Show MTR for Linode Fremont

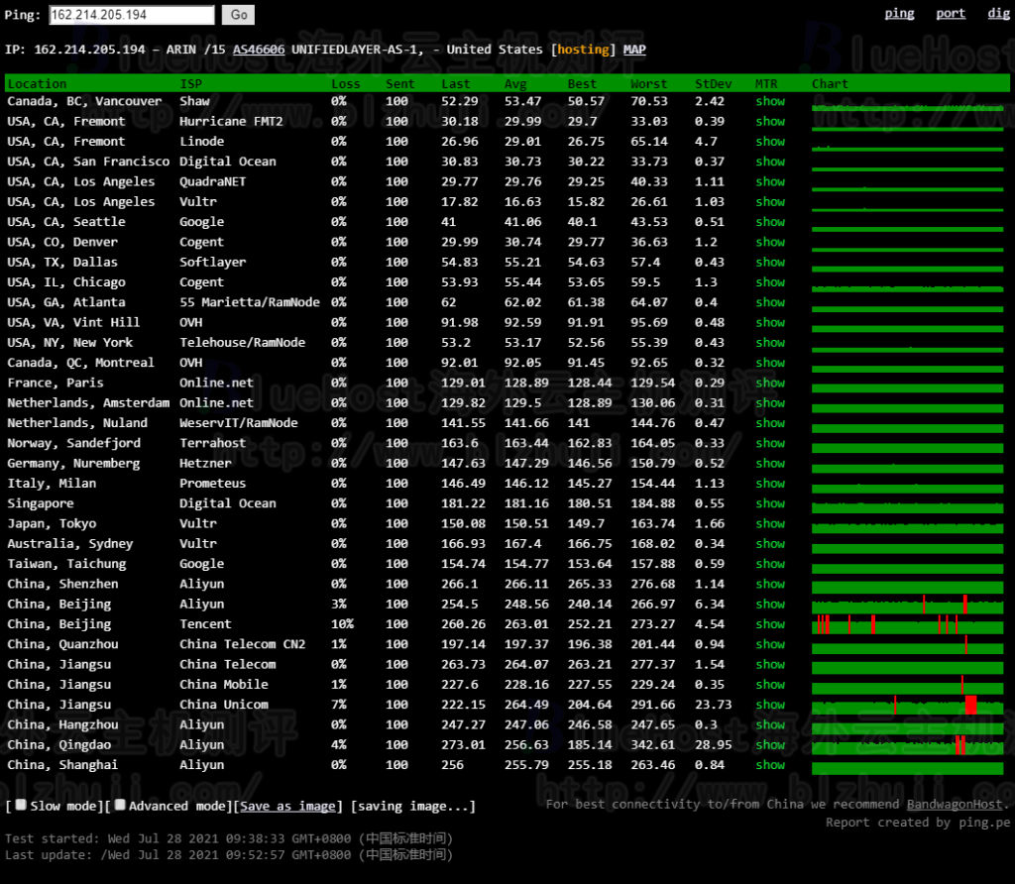pos(769,142)
